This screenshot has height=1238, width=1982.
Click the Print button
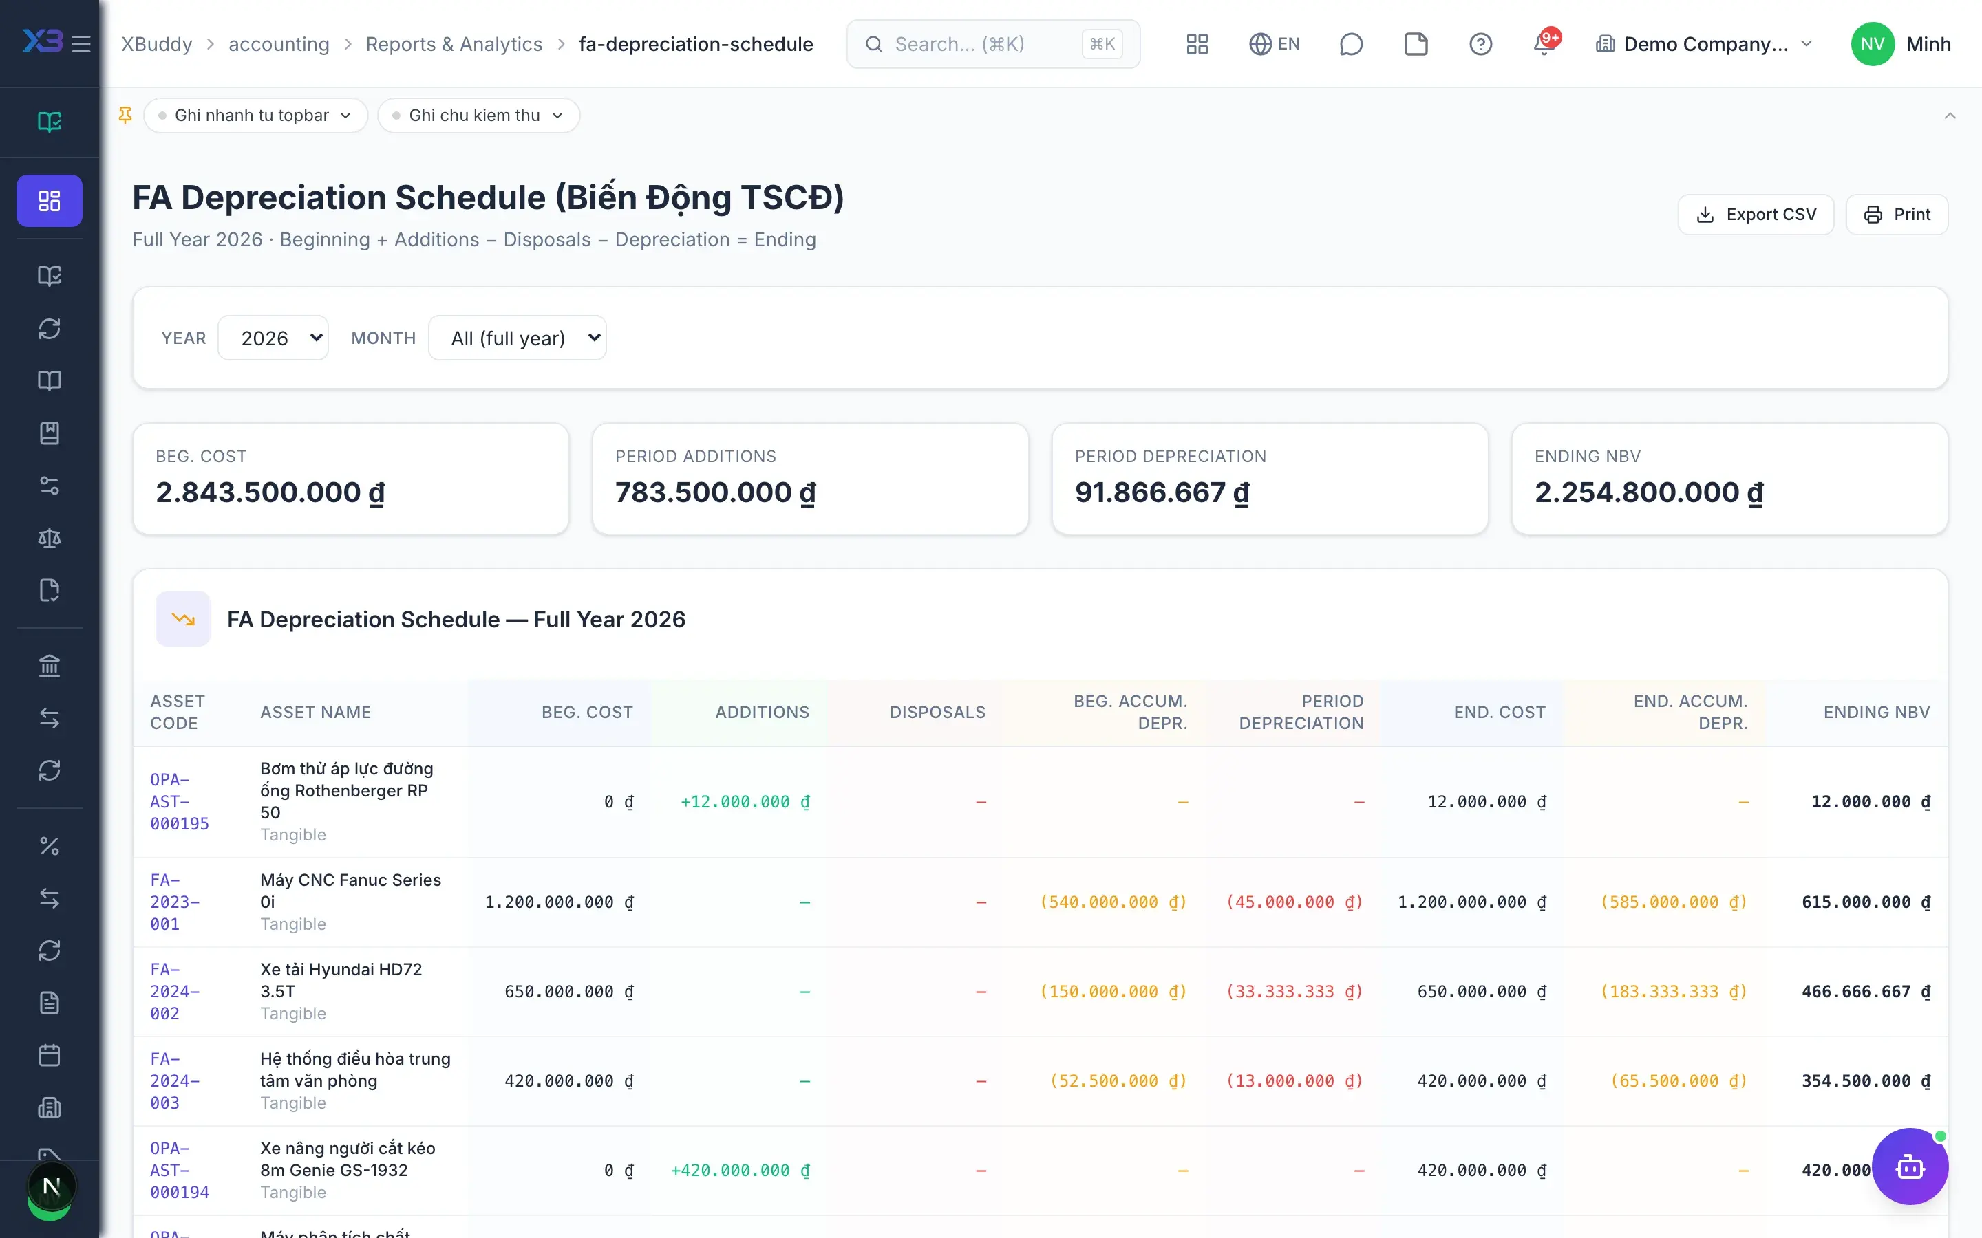1897,215
